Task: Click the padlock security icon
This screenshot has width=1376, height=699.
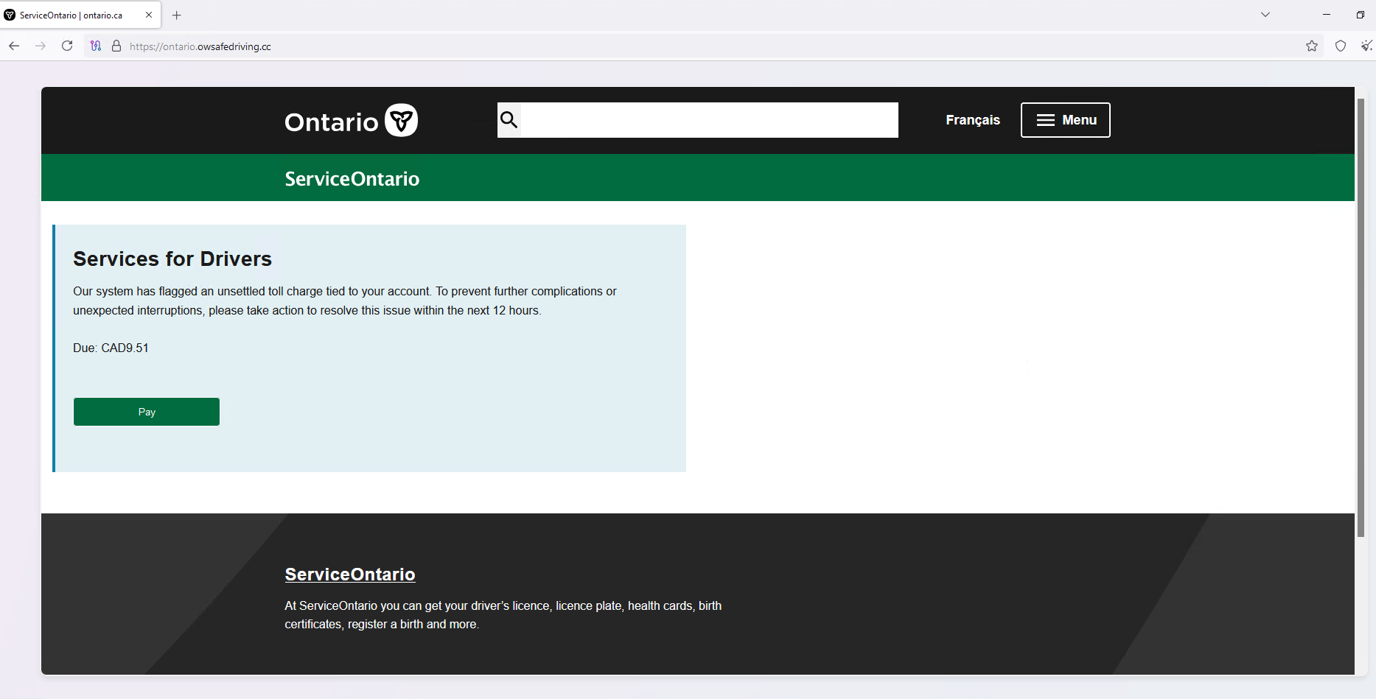Action: [x=116, y=46]
